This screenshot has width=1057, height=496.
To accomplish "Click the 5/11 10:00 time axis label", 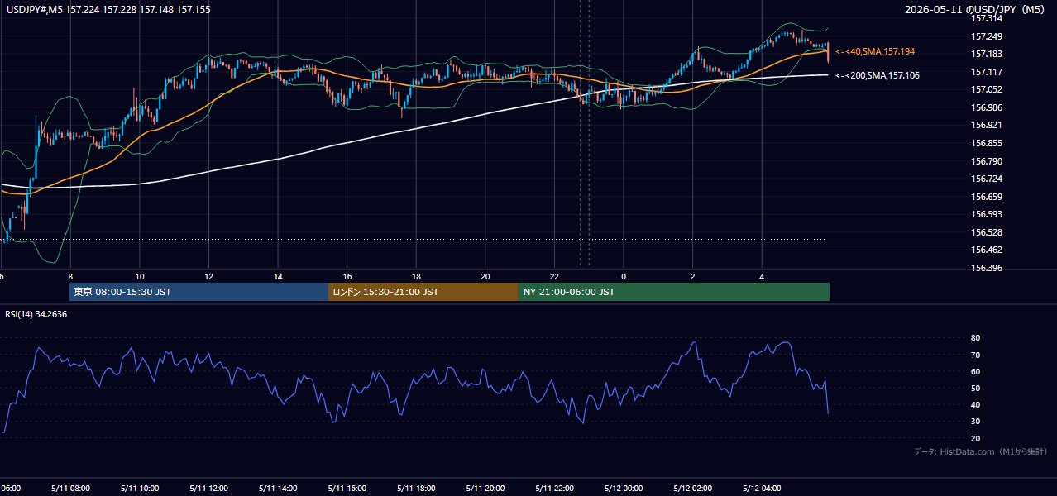I will tap(139, 489).
